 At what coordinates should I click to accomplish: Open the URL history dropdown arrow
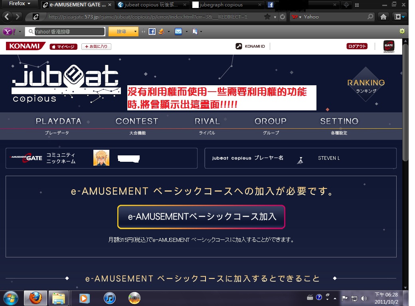click(x=275, y=17)
